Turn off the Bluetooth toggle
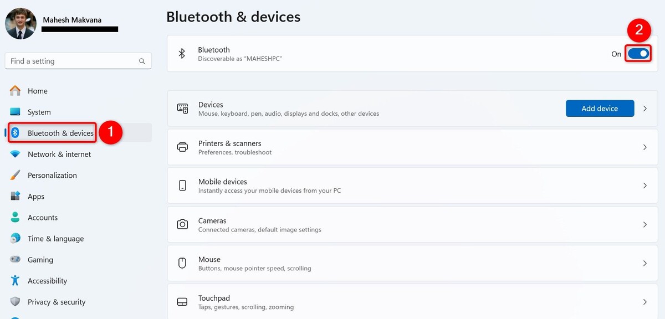The width and height of the screenshot is (665, 319). click(x=638, y=54)
